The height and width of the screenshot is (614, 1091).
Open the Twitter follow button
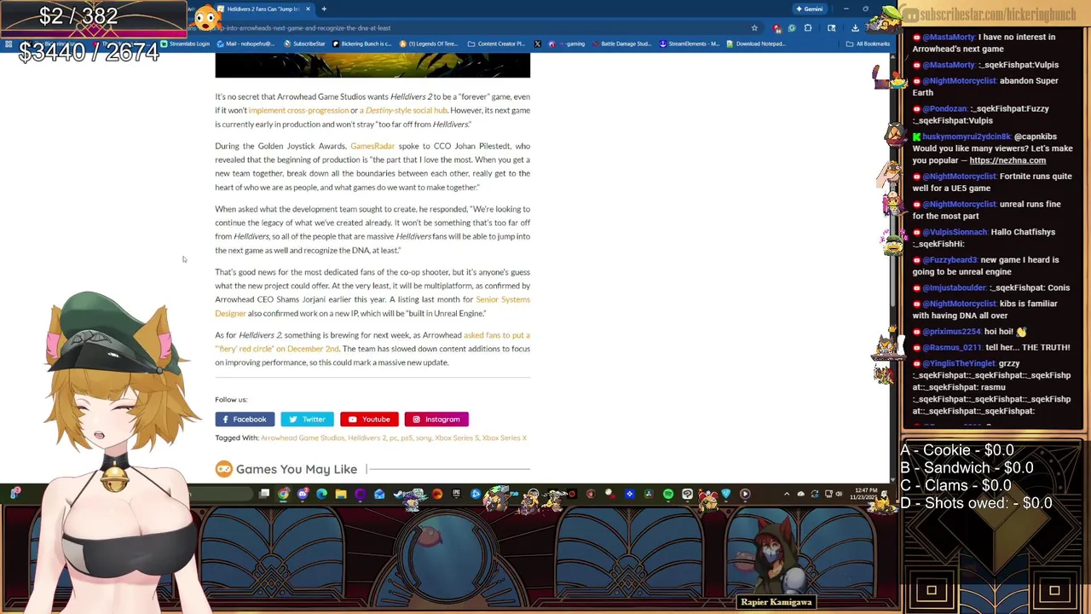(307, 419)
